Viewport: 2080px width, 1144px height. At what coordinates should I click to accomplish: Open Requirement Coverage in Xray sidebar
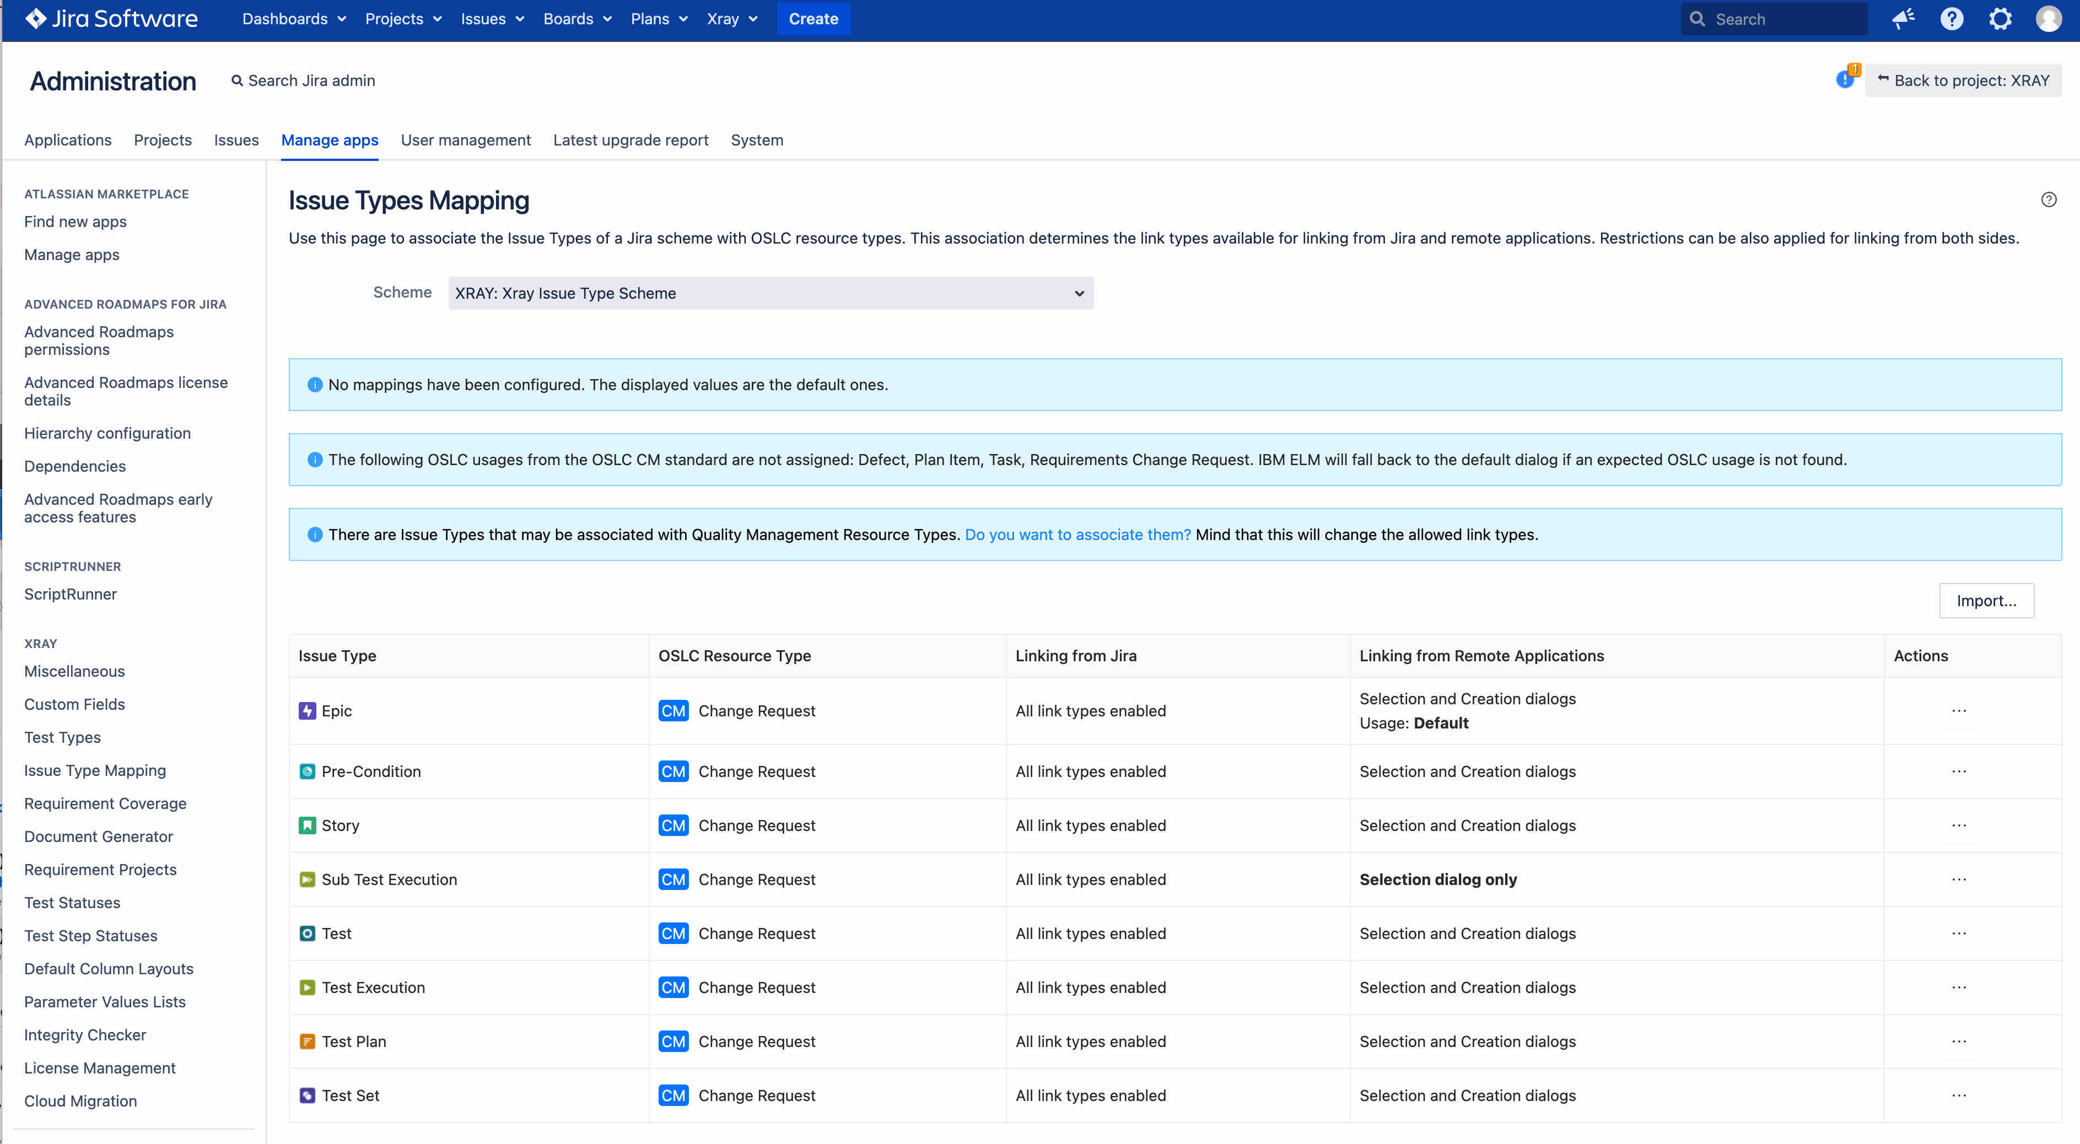tap(105, 803)
